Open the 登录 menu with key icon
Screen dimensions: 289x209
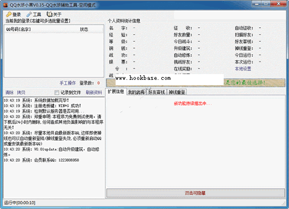[13, 14]
